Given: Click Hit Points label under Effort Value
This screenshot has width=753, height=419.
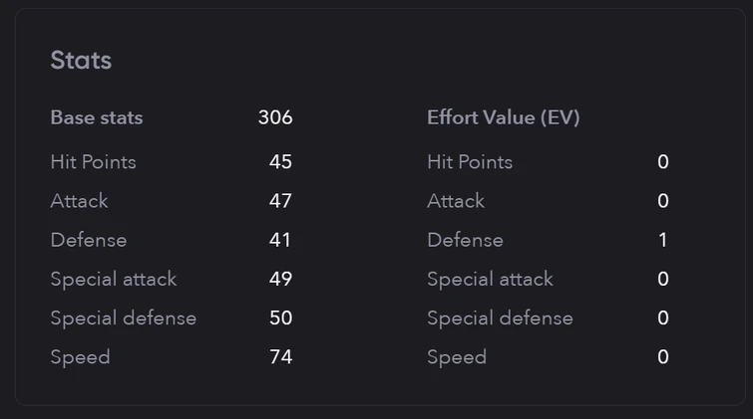Looking at the screenshot, I should point(470,161).
